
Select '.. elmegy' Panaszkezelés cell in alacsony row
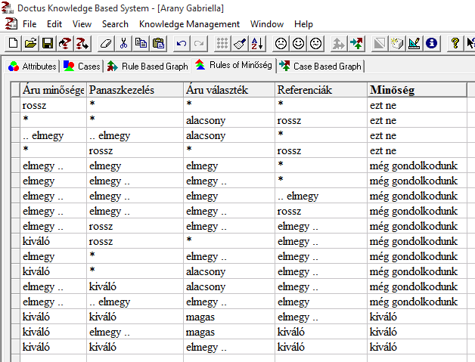135,135
